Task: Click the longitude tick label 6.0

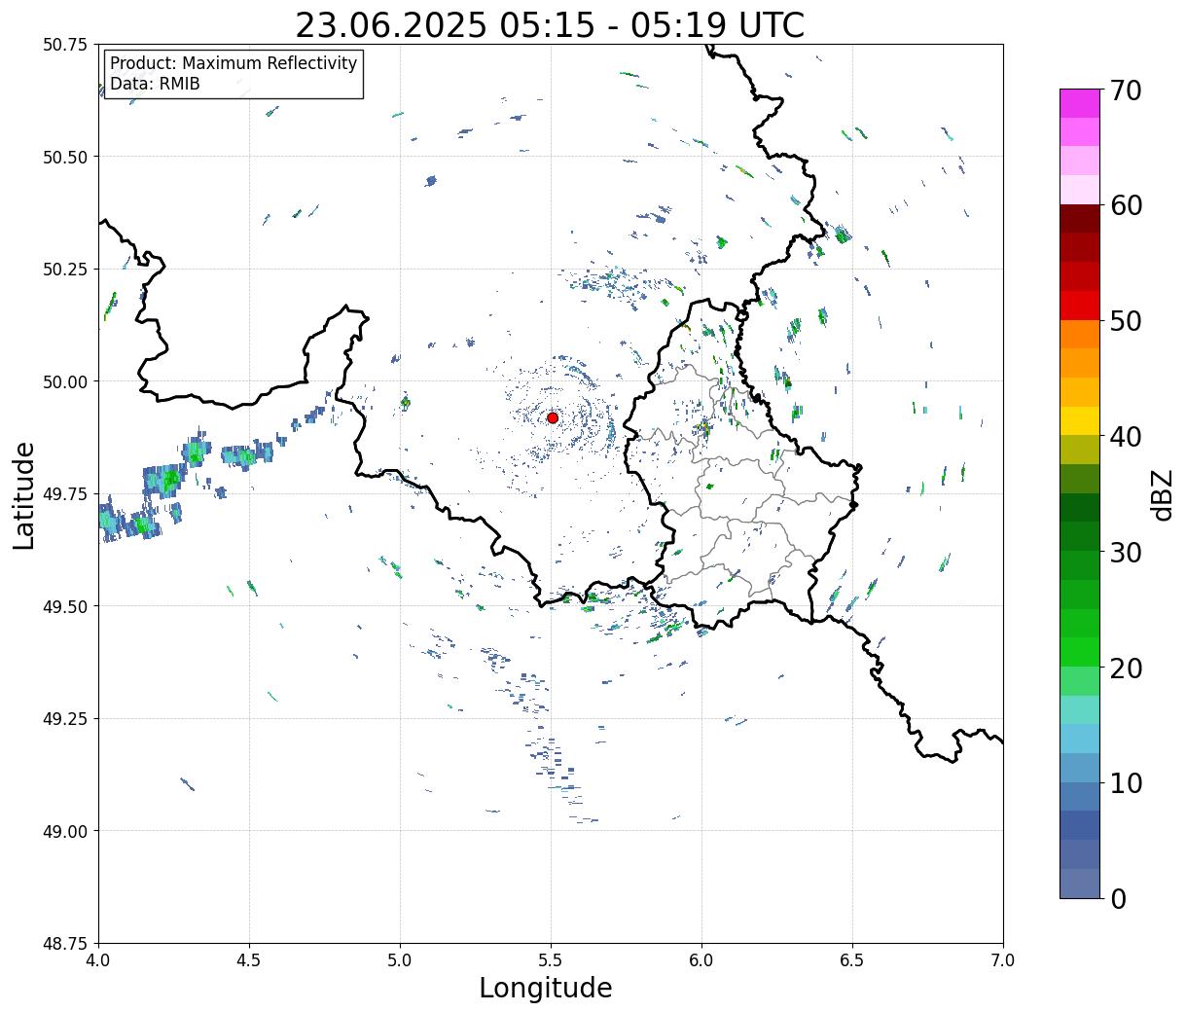Action: pos(701,960)
